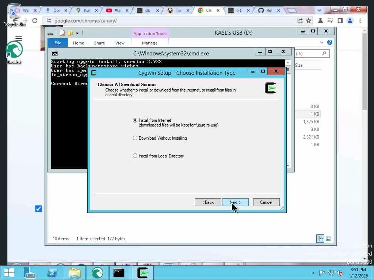
Task: Switch to the Home ribbon tab
Action: click(x=79, y=43)
